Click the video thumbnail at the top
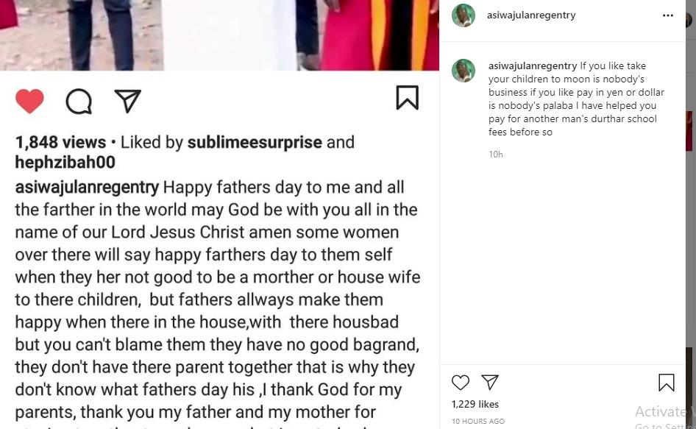Viewport: 696px width, 429px height. (219, 35)
